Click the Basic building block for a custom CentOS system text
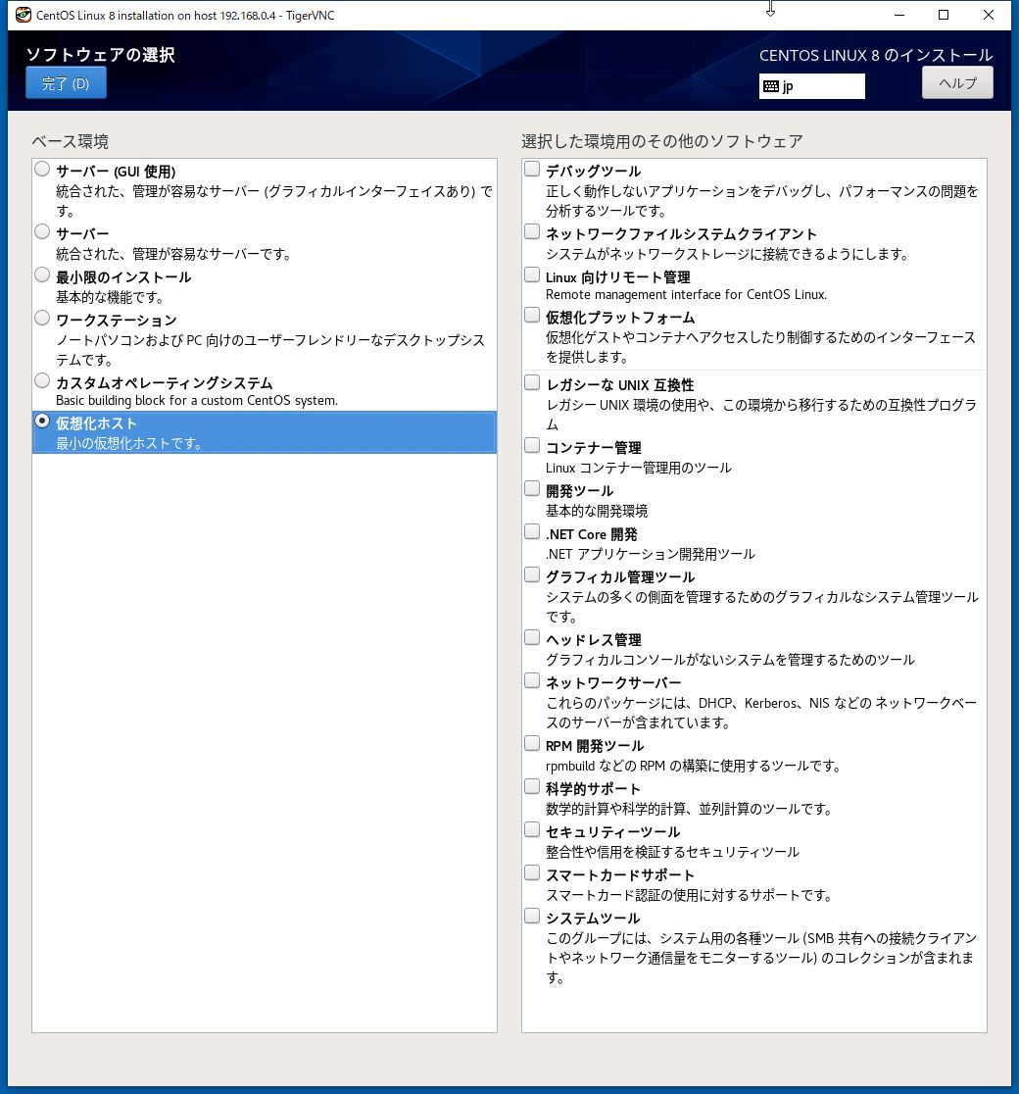Image resolution: width=1019 pixels, height=1094 pixels. coord(197,401)
